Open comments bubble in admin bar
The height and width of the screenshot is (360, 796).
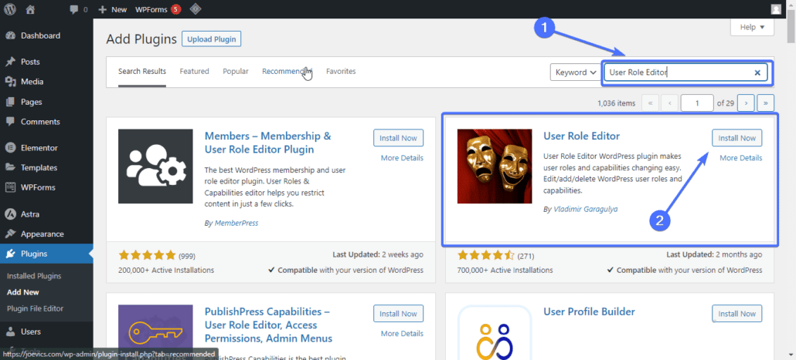coord(79,9)
